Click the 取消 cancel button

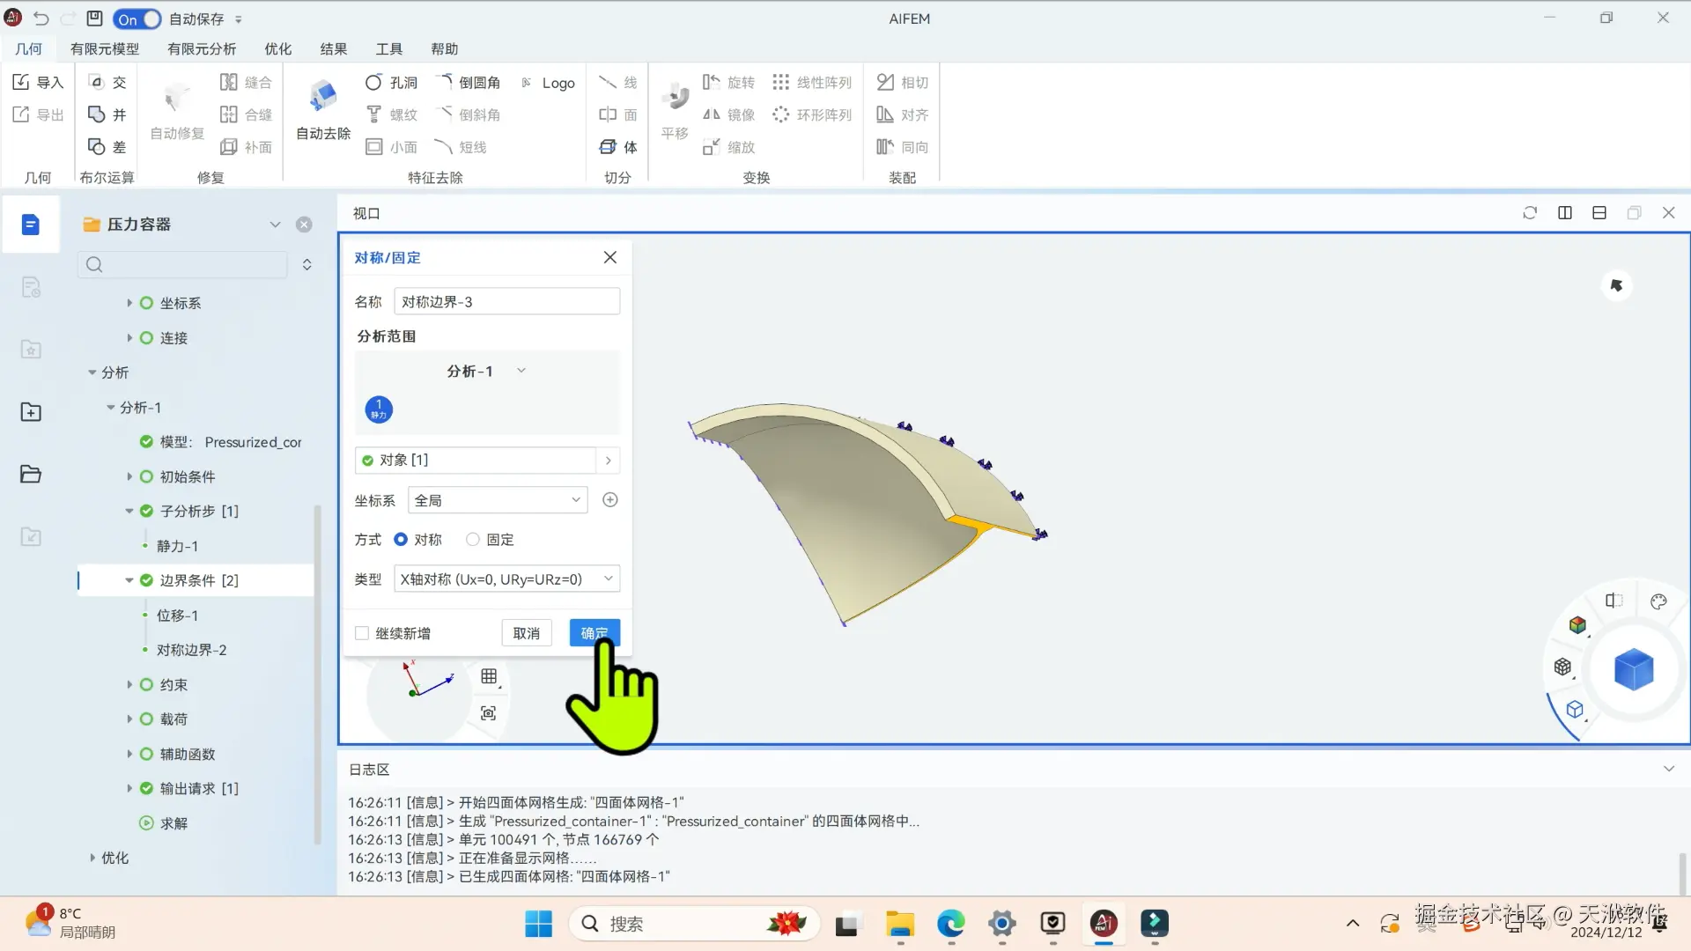pos(527,633)
